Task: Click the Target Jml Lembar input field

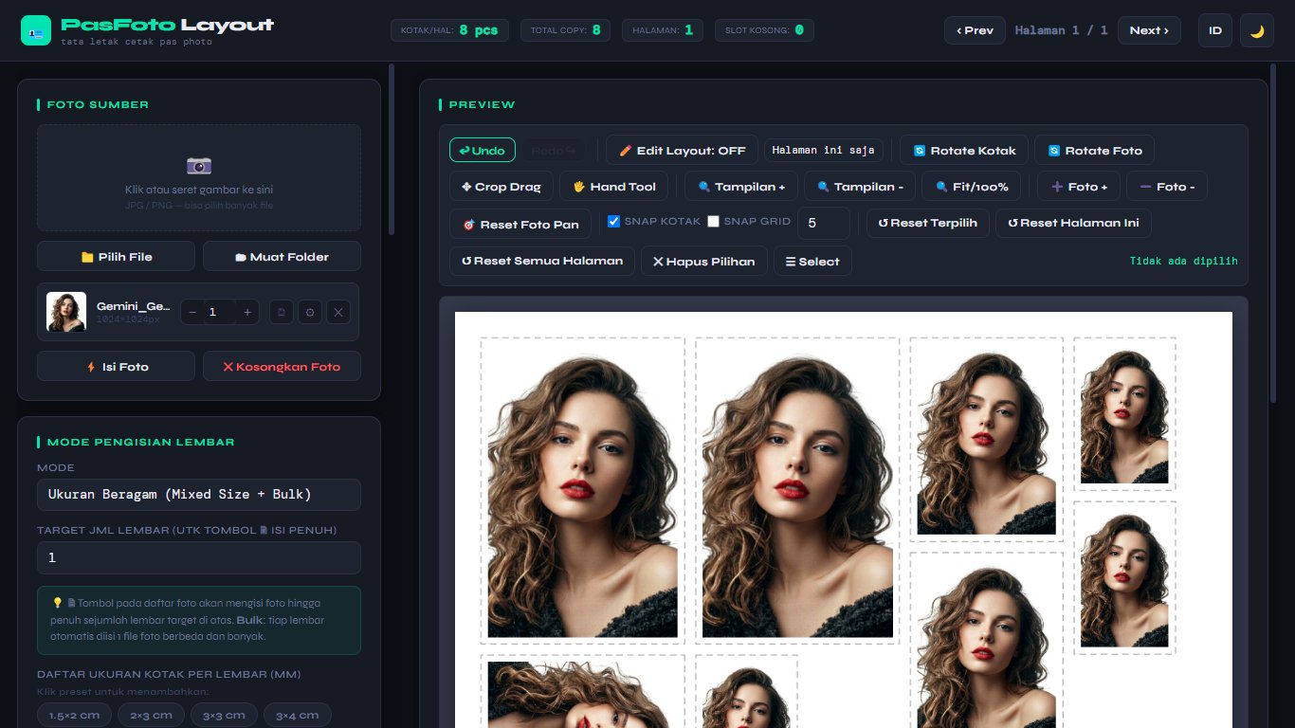Action: [x=199, y=557]
